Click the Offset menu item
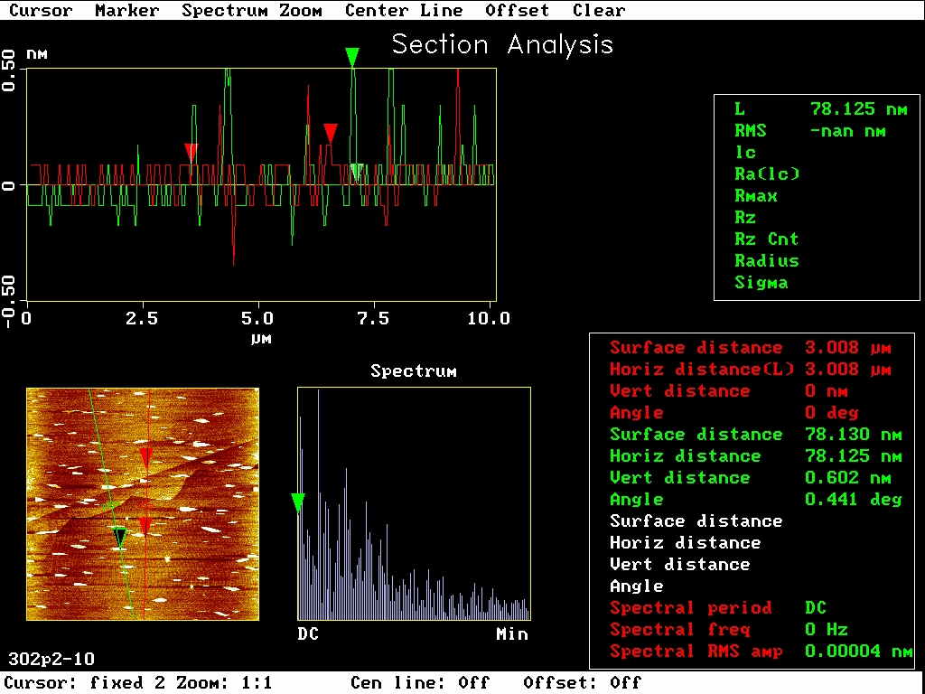 (x=518, y=10)
